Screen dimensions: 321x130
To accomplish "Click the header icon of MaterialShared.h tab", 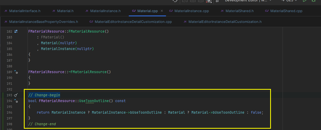I will pos(222,11).
